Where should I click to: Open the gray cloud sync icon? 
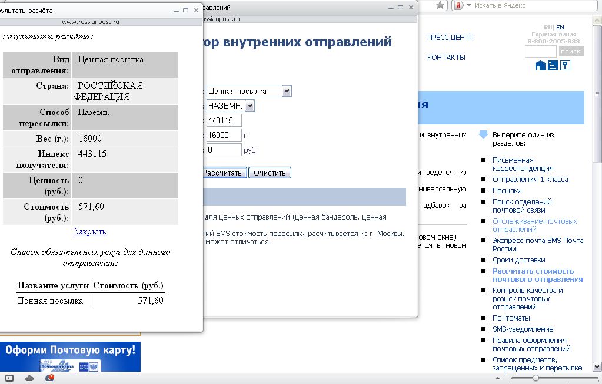29,378
